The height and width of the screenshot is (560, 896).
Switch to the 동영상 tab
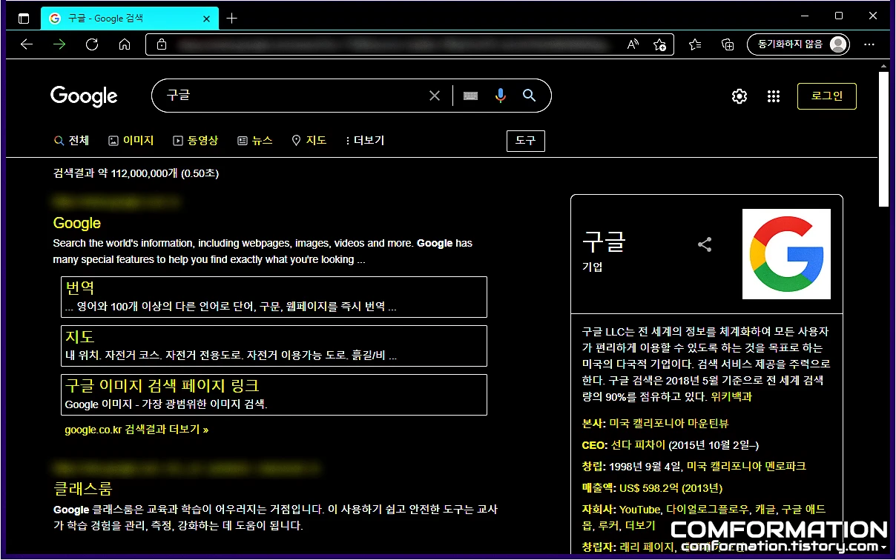[x=196, y=140]
